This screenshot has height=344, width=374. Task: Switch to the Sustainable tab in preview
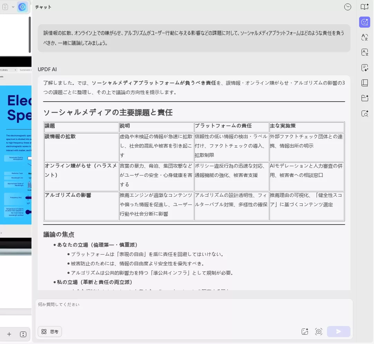(25, 70)
